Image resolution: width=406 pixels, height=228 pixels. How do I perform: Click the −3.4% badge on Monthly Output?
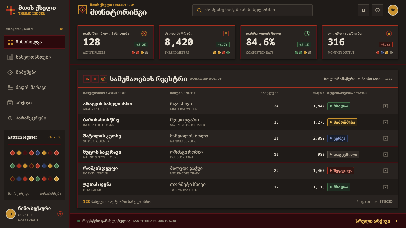[x=386, y=45]
